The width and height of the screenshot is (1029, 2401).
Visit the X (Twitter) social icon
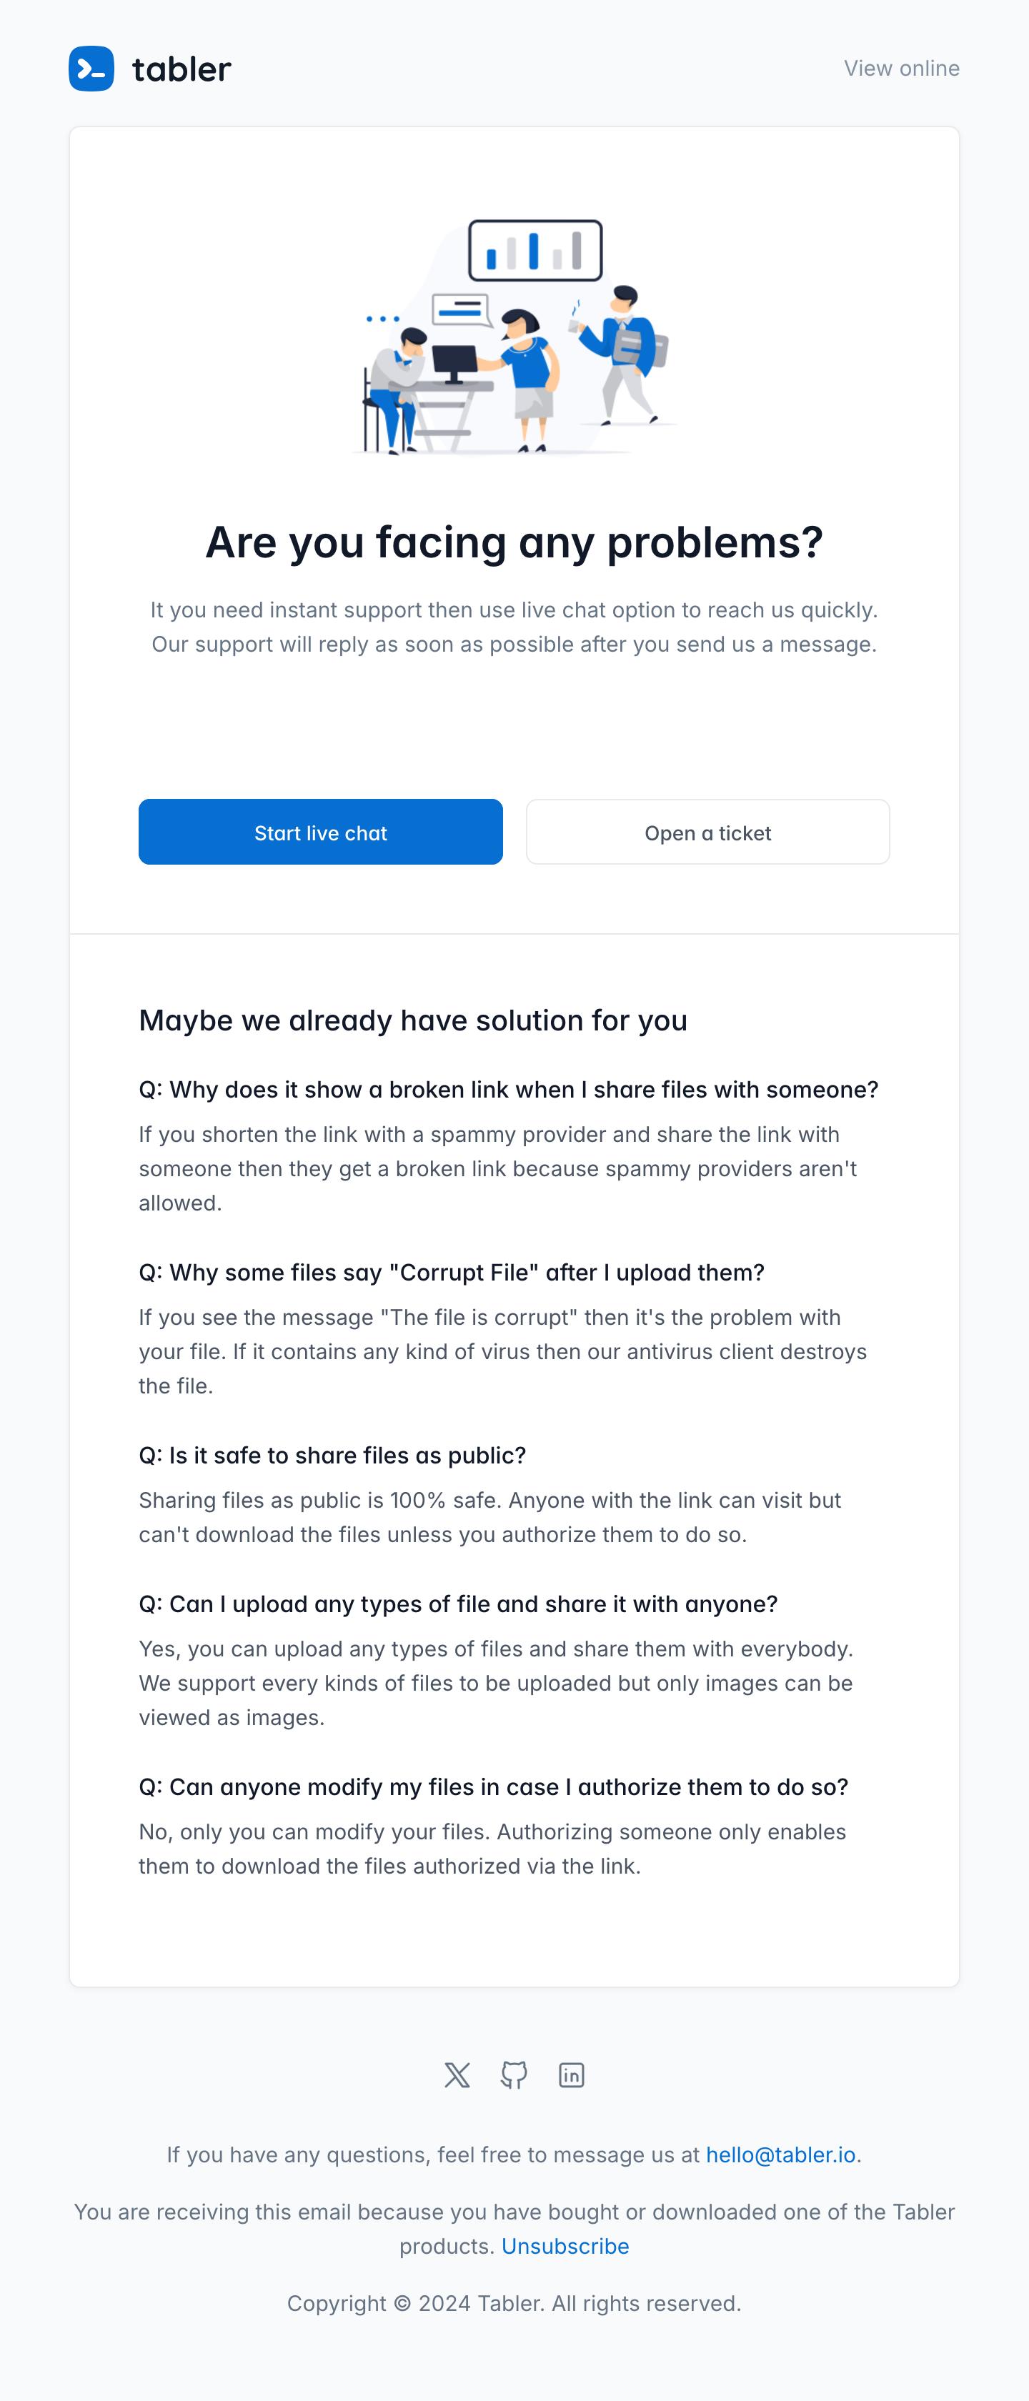point(457,2074)
